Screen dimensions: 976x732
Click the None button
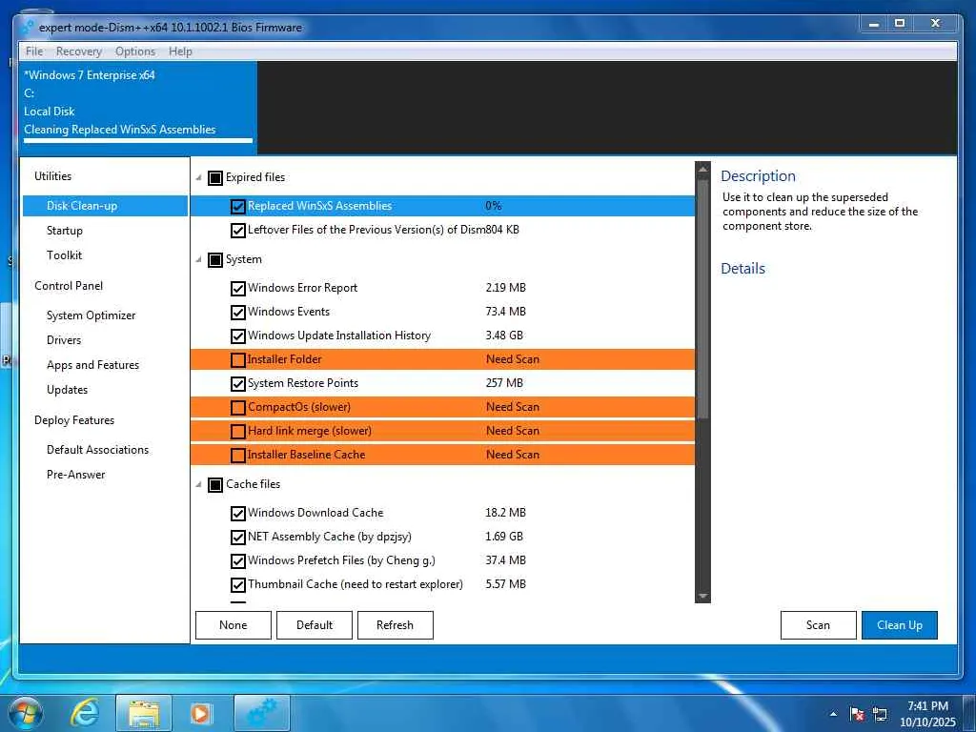[x=234, y=625]
